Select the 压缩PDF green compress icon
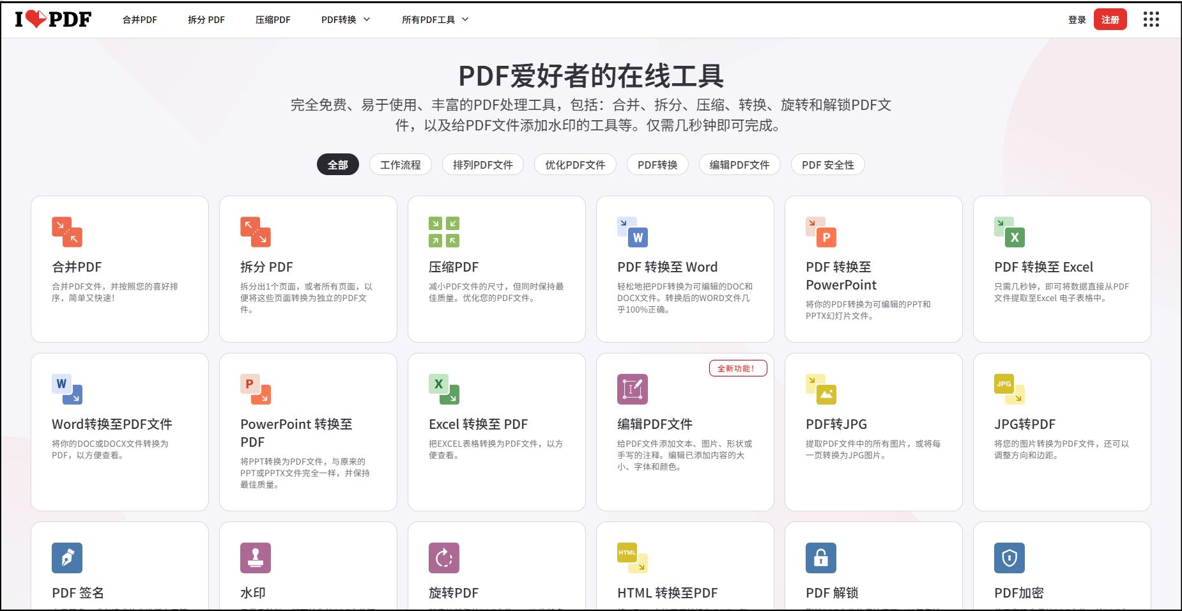This screenshot has width=1182, height=611. click(x=444, y=232)
